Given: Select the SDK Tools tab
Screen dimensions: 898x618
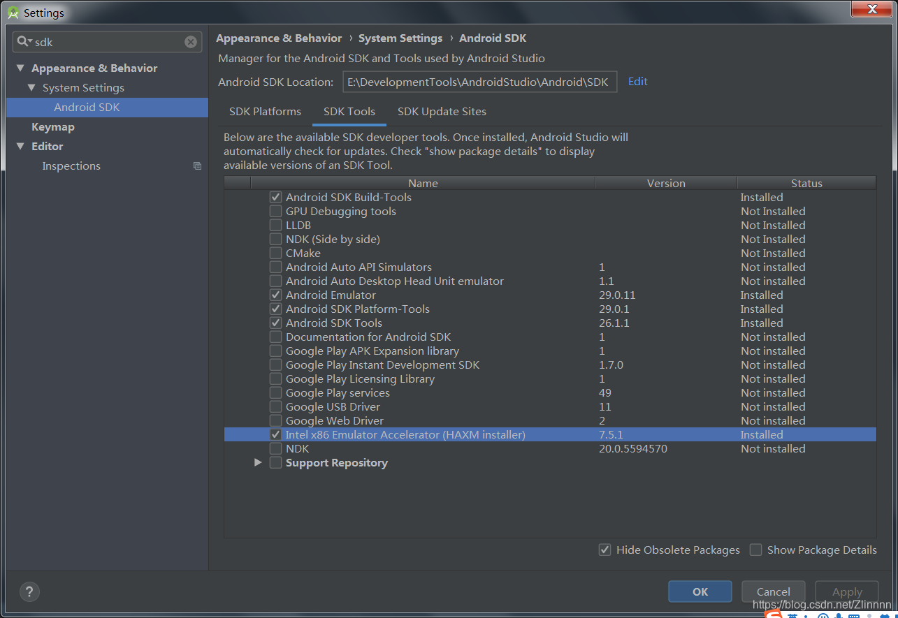Looking at the screenshot, I should point(349,112).
